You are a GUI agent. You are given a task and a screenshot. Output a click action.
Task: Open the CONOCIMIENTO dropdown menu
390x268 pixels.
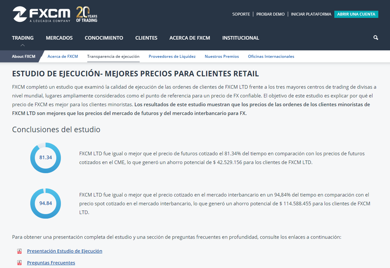104,38
